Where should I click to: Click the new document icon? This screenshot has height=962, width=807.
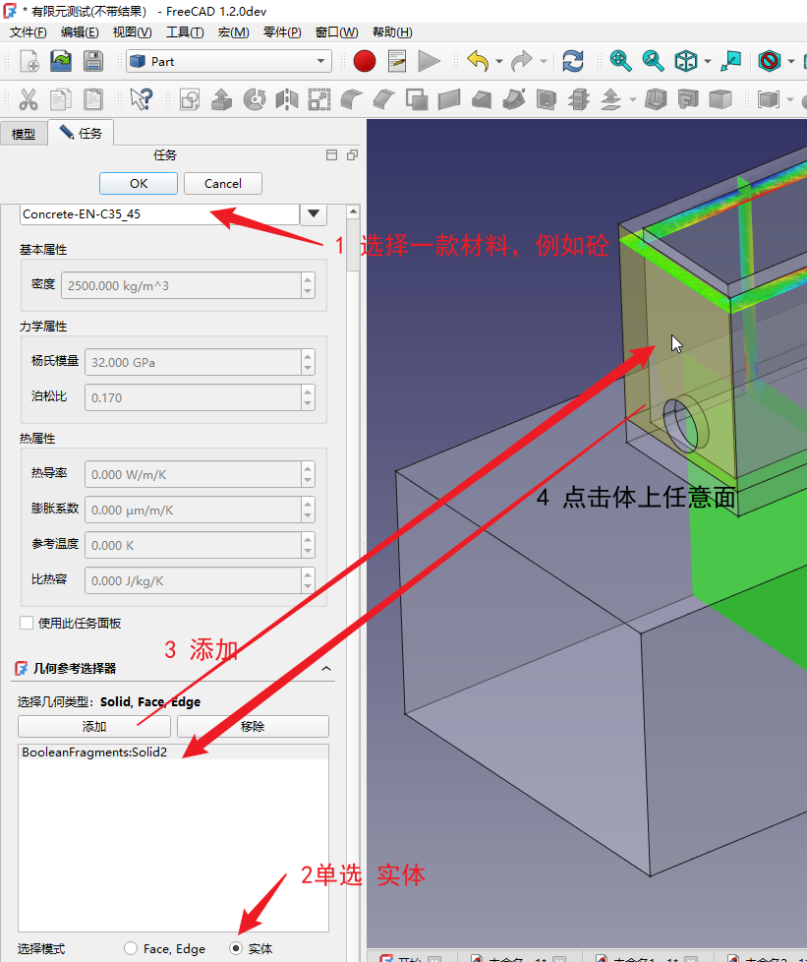[x=29, y=61]
